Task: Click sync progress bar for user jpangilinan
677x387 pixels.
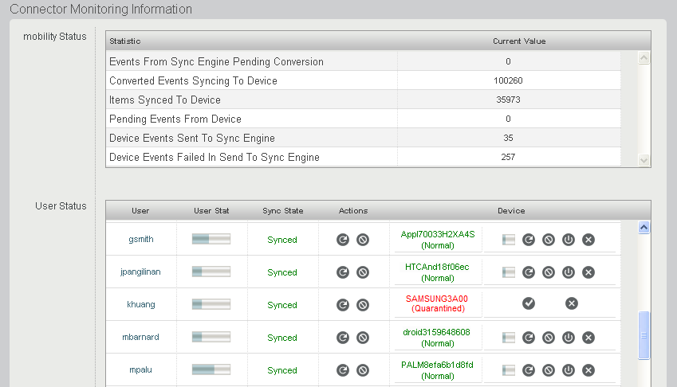Action: click(211, 272)
